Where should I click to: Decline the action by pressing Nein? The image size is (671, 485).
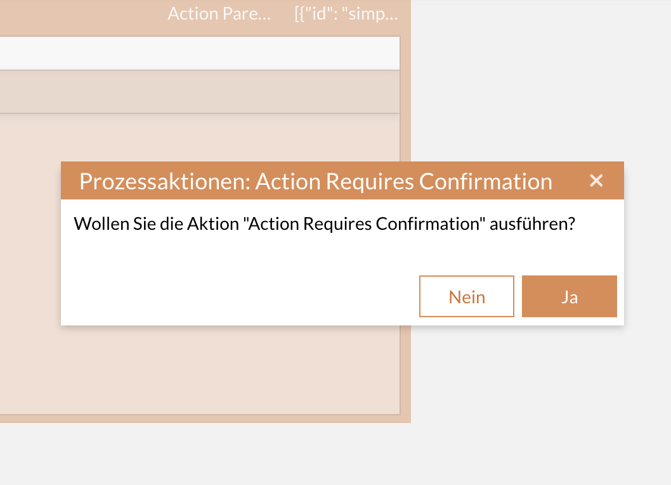point(466,296)
